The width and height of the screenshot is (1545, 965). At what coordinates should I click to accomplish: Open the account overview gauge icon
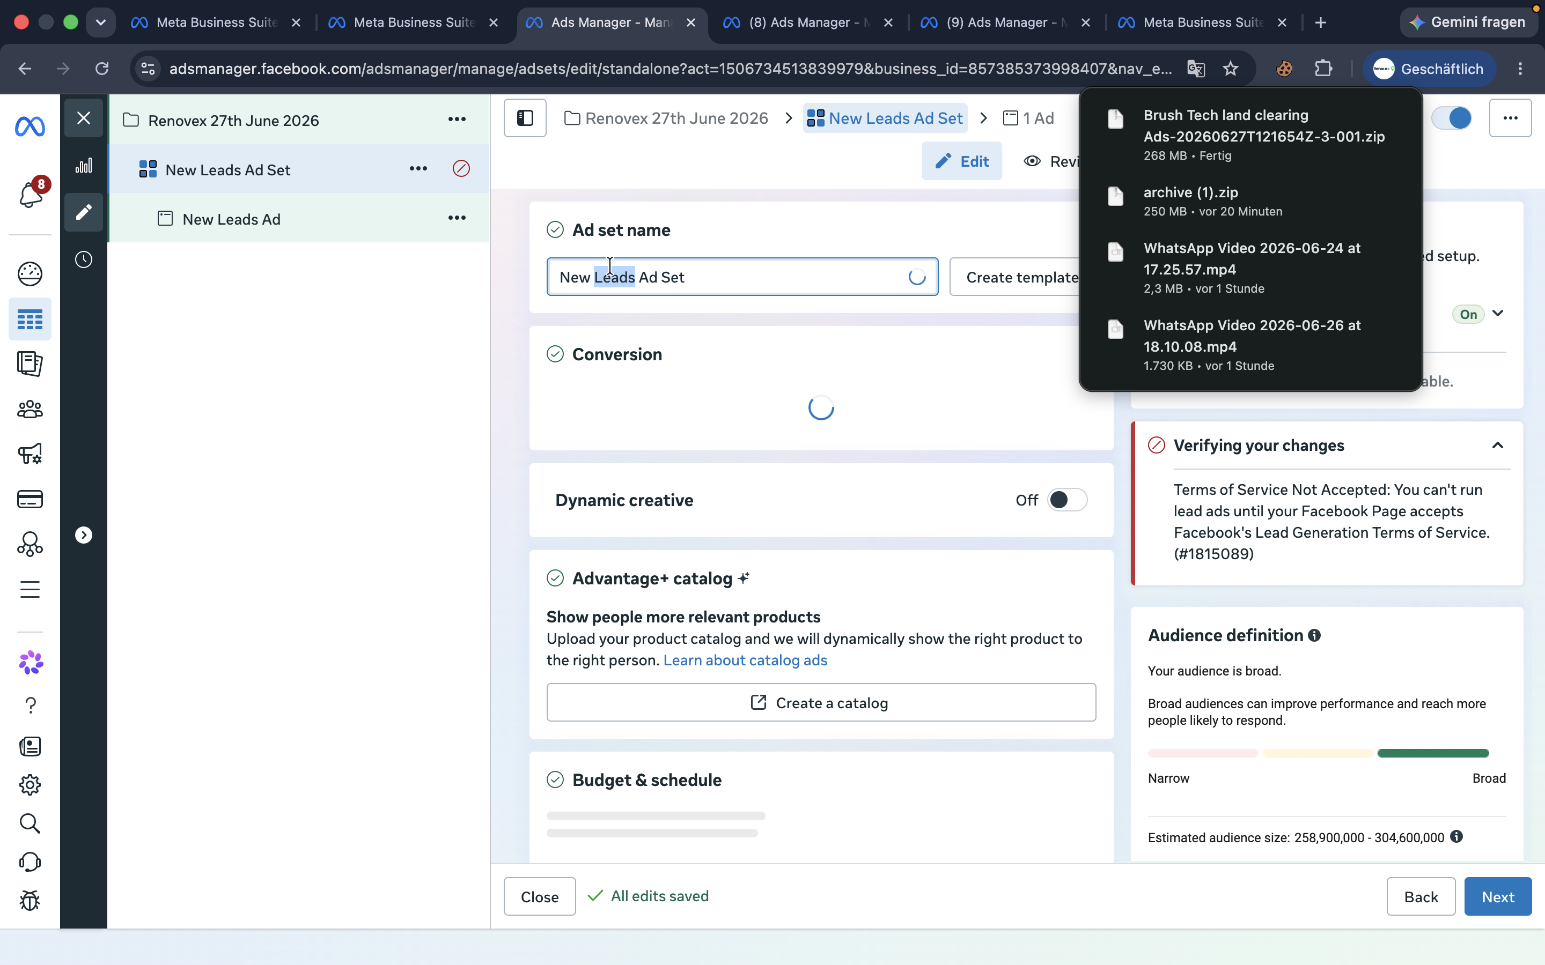[30, 274]
